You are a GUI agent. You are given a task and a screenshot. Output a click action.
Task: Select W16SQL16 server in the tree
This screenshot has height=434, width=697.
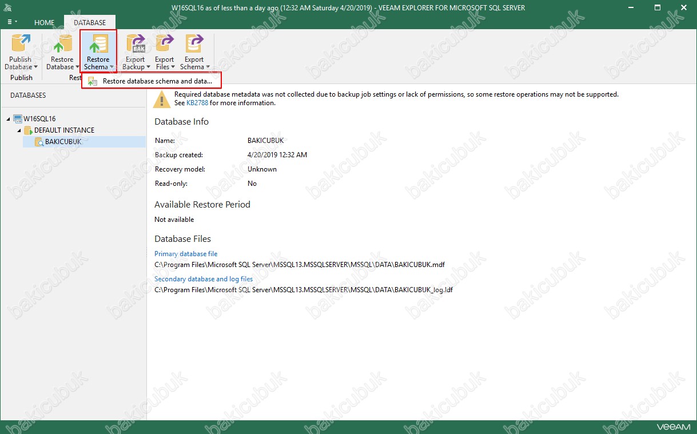pyautogui.click(x=39, y=119)
